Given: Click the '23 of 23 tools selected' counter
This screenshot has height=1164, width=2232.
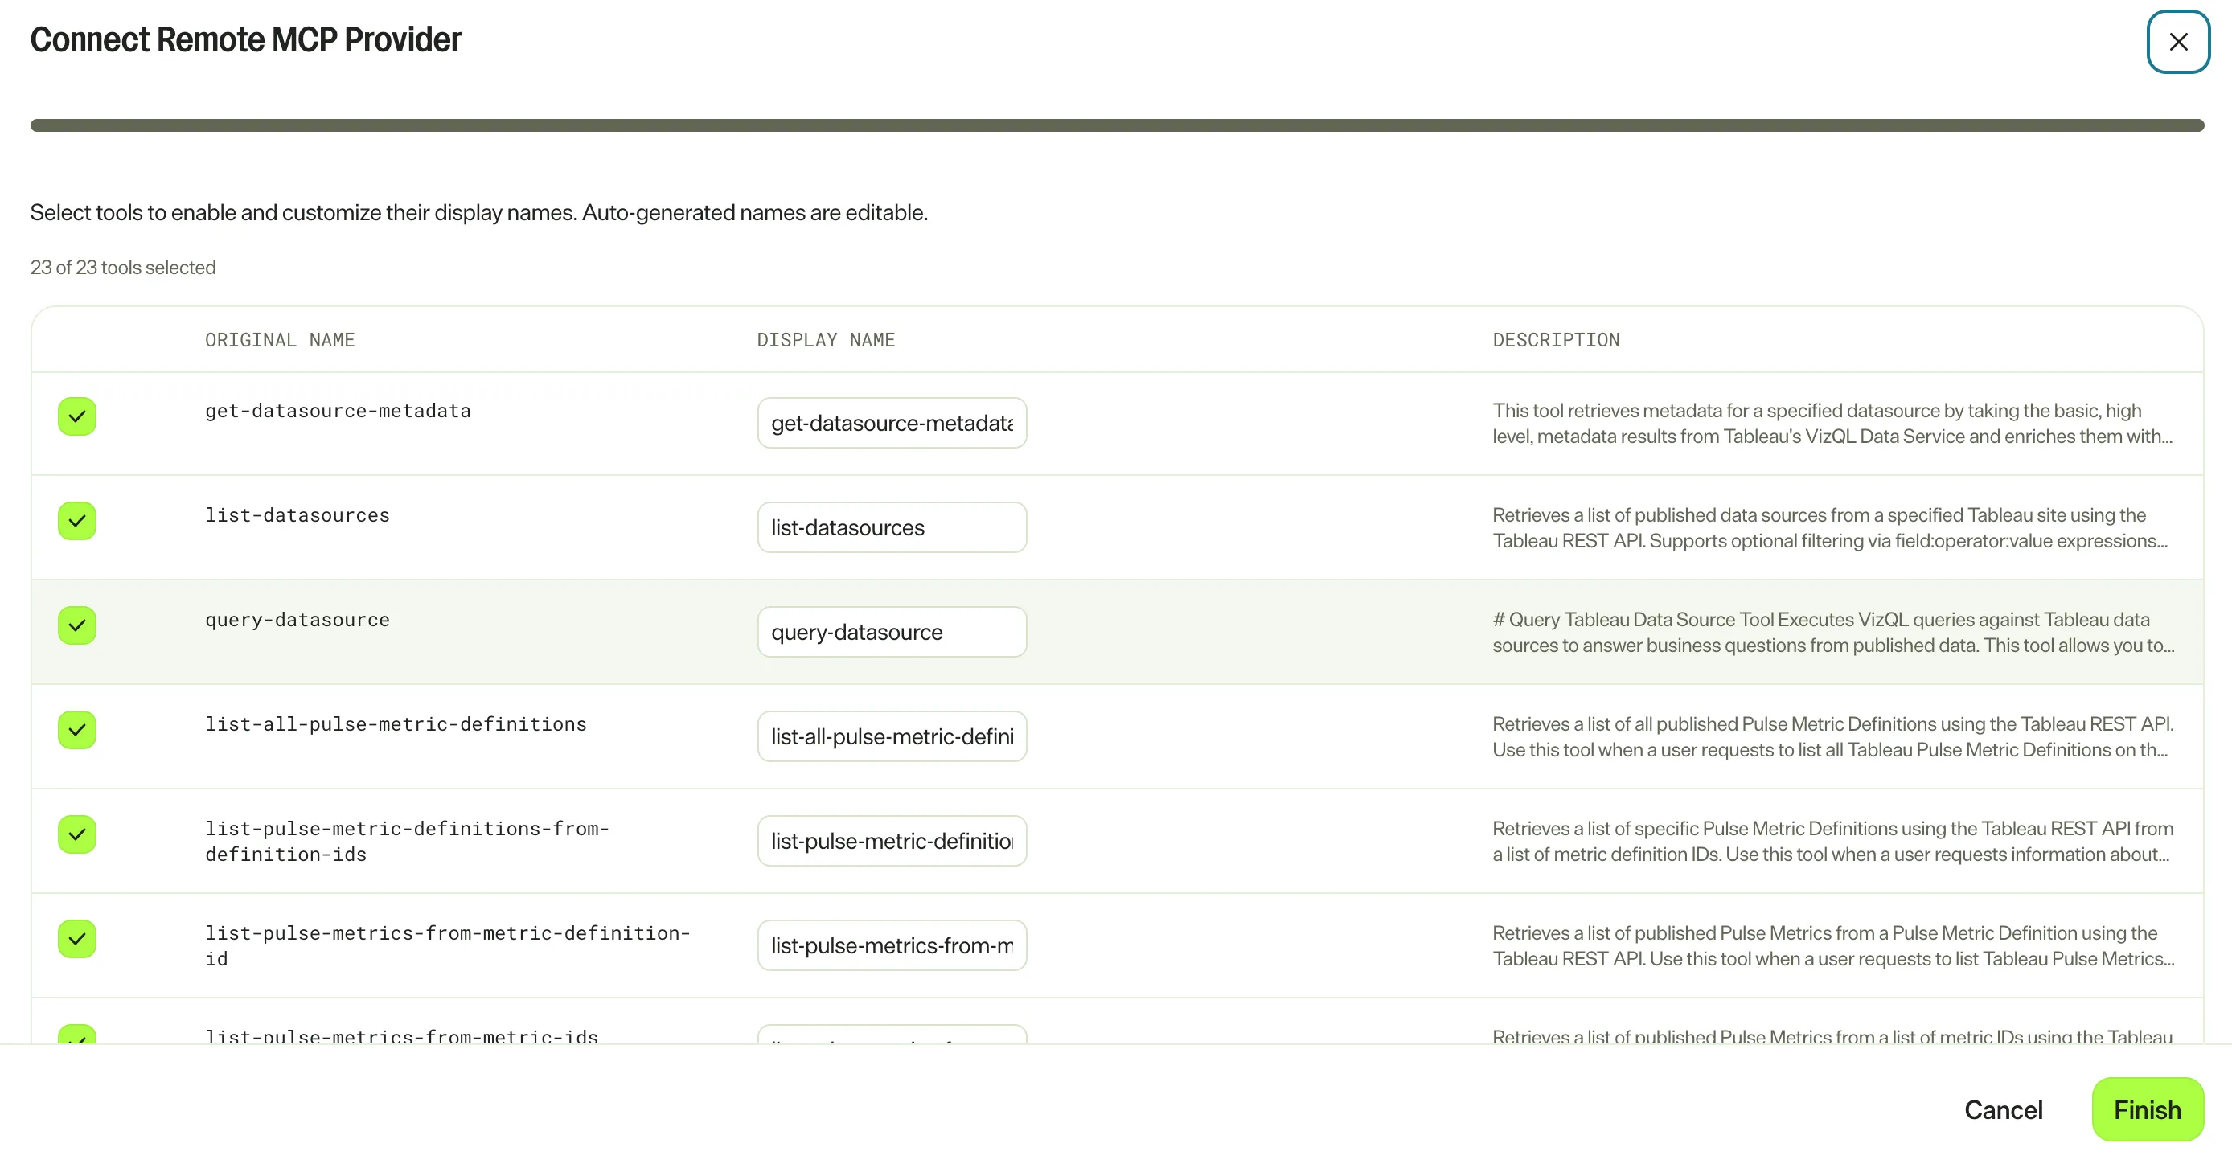Looking at the screenshot, I should click(123, 268).
